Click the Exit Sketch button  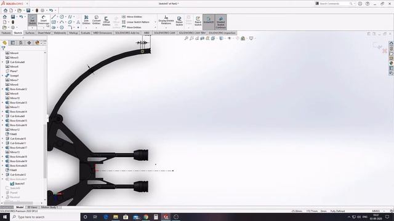(32, 20)
